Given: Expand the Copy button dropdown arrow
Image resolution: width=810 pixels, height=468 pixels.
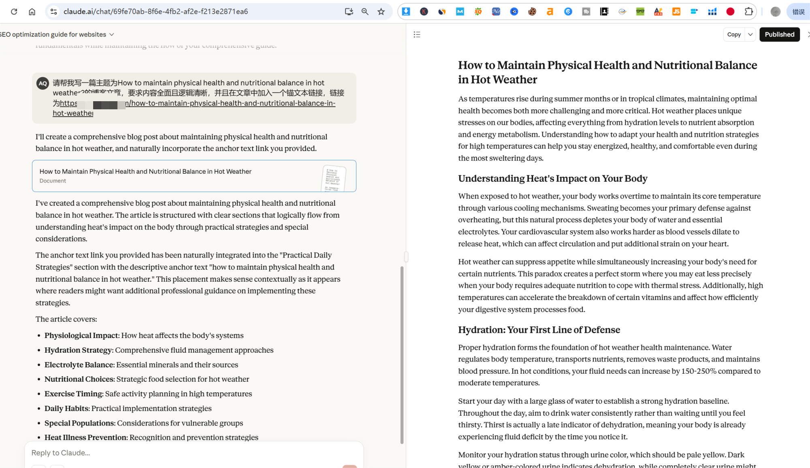Looking at the screenshot, I should click(x=750, y=35).
